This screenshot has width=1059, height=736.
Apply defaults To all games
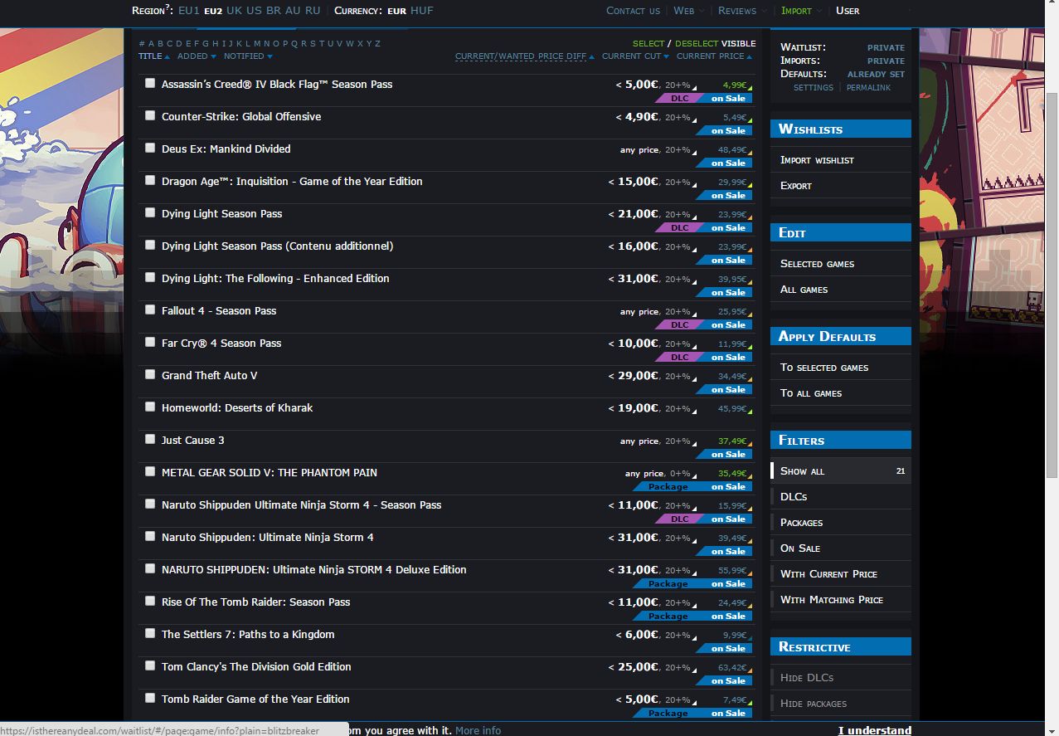811,393
